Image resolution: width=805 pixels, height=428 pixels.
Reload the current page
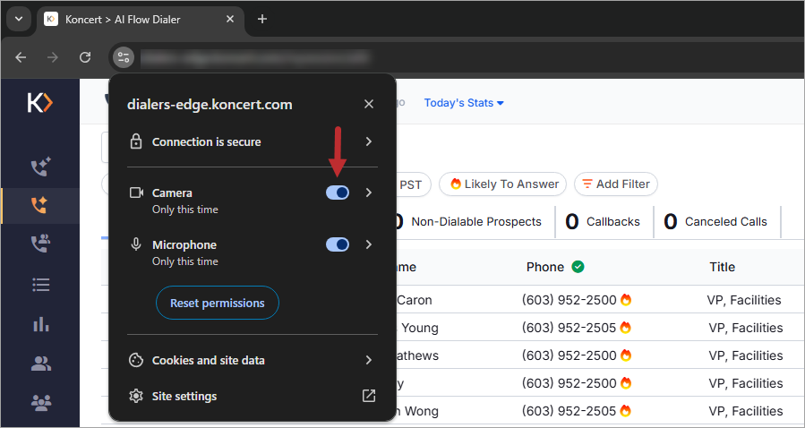tap(85, 57)
